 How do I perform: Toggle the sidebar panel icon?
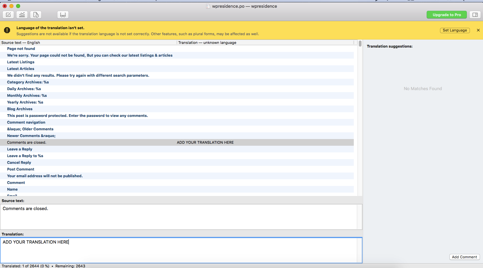475,15
